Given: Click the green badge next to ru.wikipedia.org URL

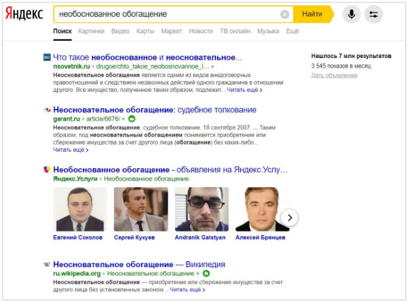Looking at the screenshot, I should [x=206, y=273].
